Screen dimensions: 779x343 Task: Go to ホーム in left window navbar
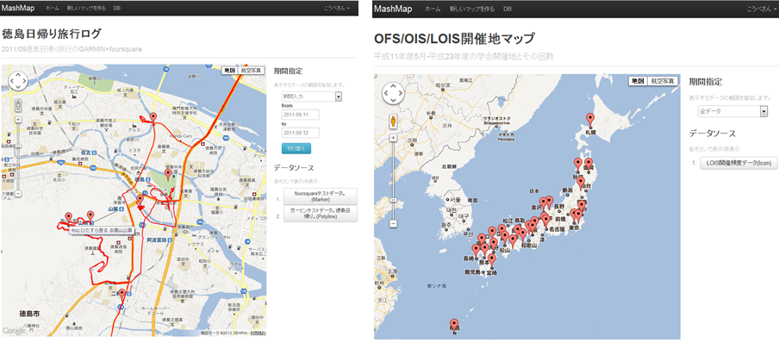coord(53,9)
